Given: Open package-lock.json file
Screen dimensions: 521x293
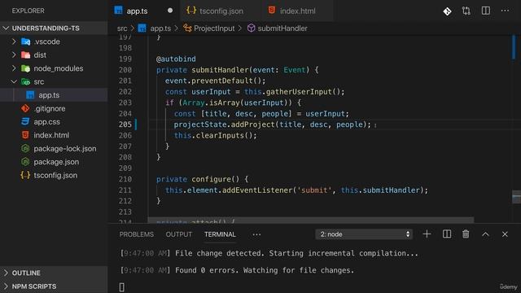Looking at the screenshot, I should click(54, 148).
